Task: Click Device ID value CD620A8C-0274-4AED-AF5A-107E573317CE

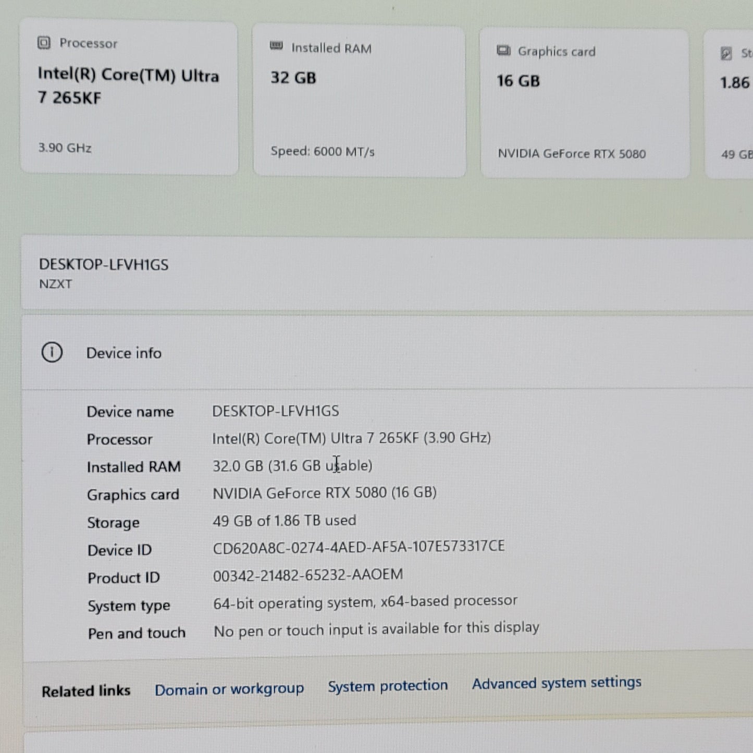Action: (x=359, y=547)
